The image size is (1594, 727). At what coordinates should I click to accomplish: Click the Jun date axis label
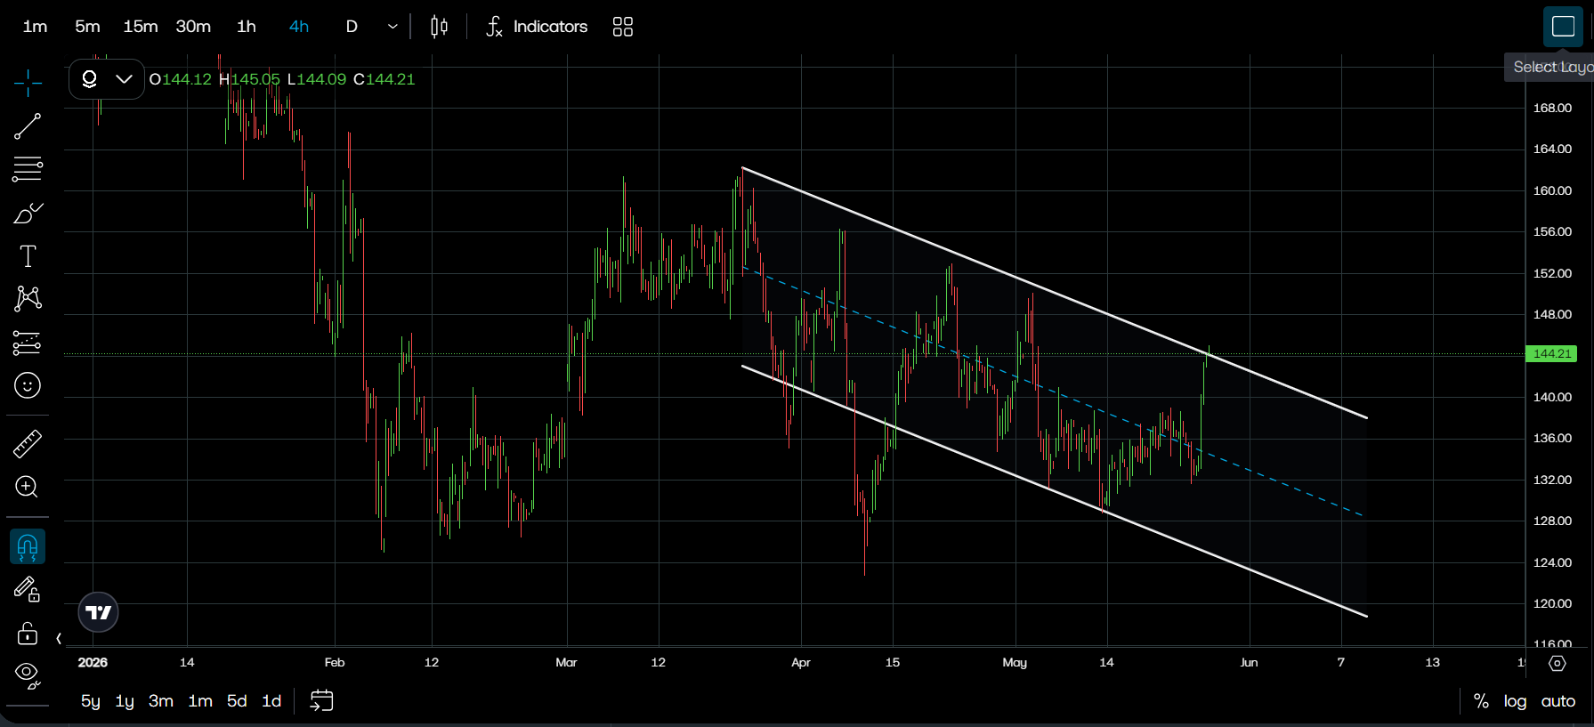click(x=1249, y=662)
